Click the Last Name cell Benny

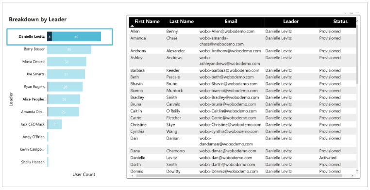coord(172,32)
